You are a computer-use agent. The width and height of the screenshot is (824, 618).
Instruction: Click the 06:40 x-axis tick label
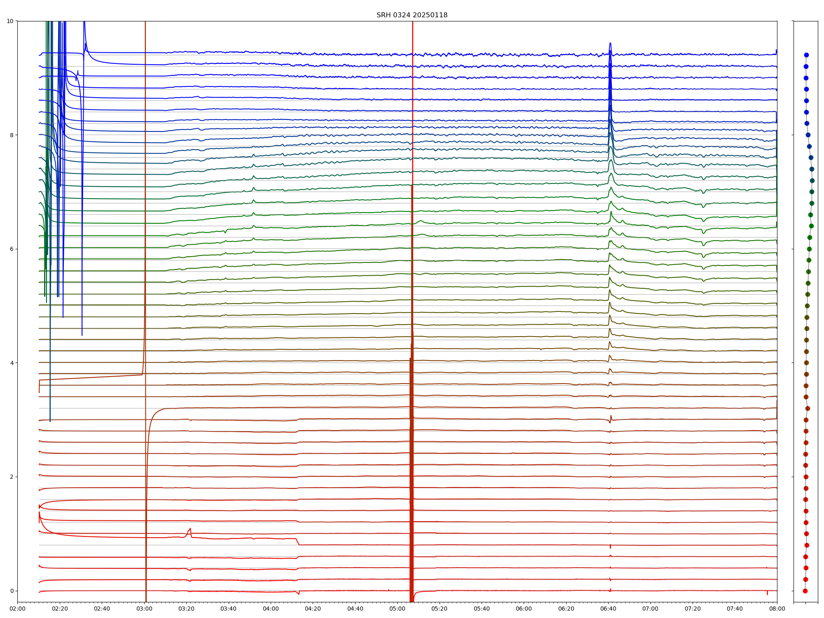coord(608,609)
